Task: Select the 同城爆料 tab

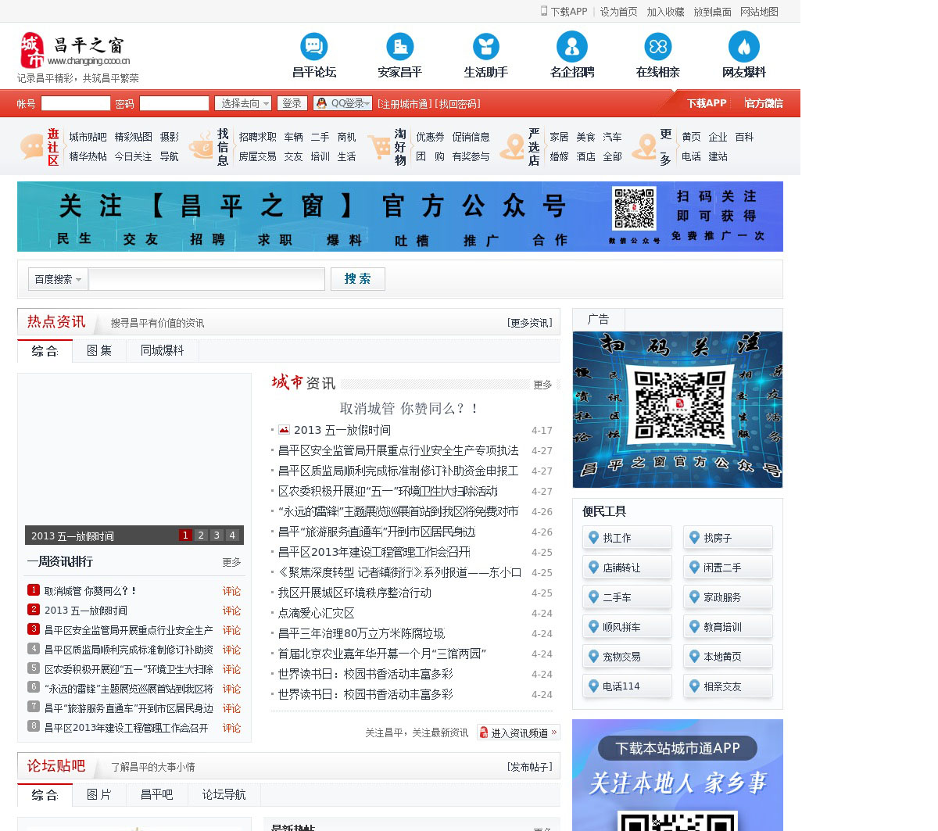Action: tap(162, 351)
